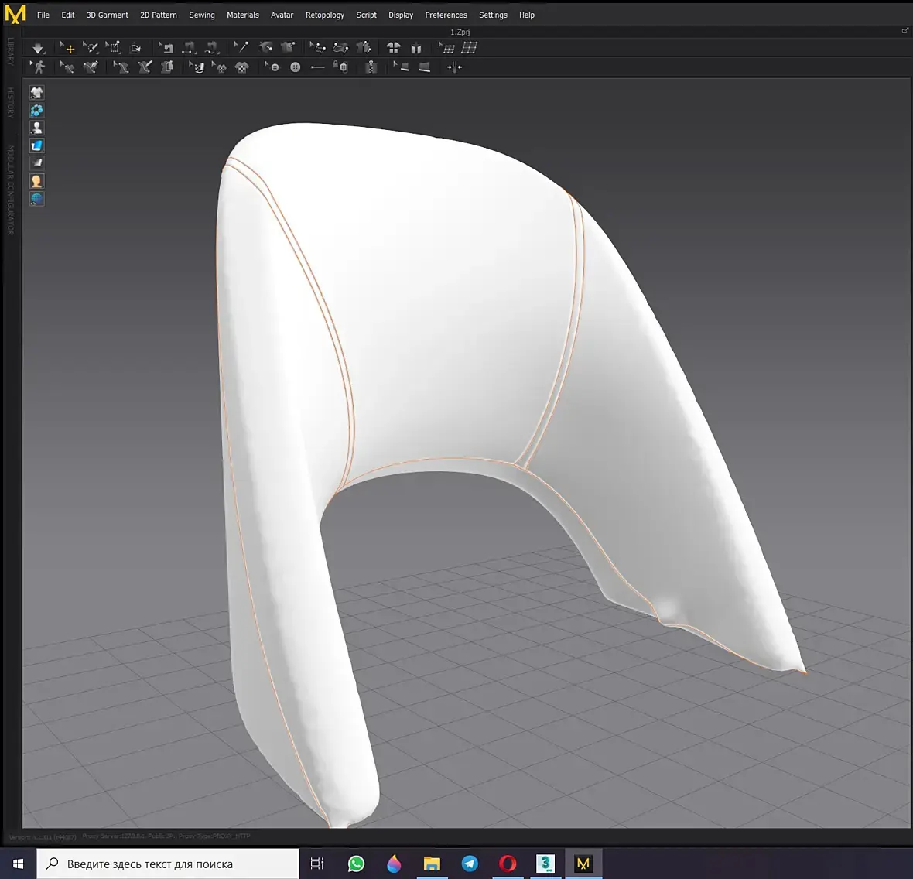Expand the collapsed History side panel
The height and width of the screenshot is (879, 913).
(10, 102)
